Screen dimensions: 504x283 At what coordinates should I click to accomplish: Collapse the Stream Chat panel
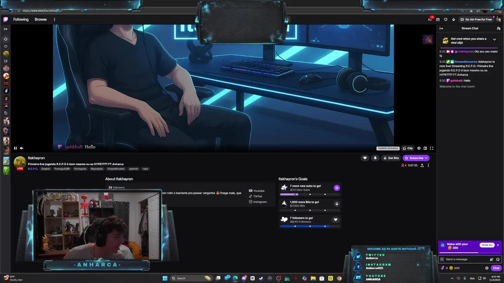(x=441, y=28)
